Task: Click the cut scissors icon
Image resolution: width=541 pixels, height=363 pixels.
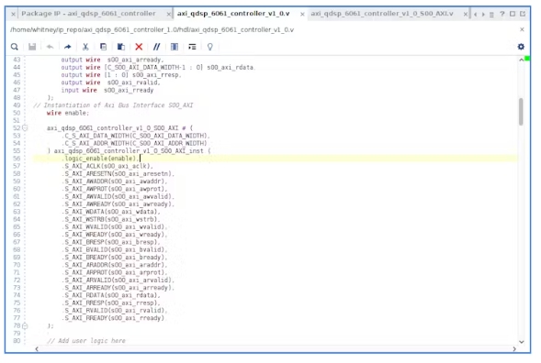Action: [85, 47]
